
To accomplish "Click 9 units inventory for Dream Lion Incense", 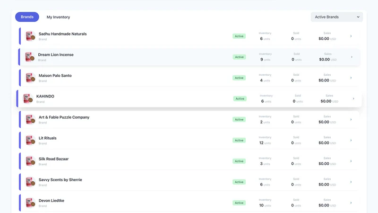I will (266, 60).
